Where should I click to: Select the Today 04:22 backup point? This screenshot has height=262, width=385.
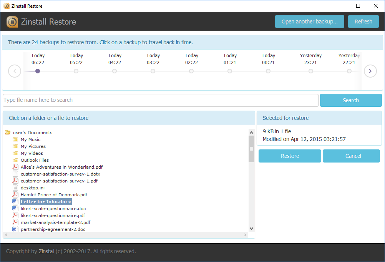115,71
